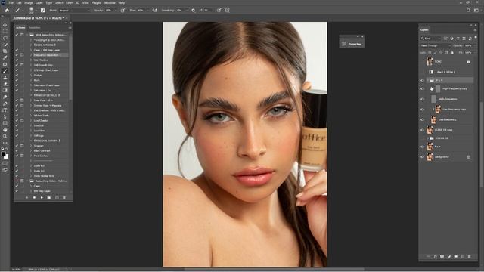Viewport: 484px width, 272px height.
Task: Click the Search magnifier at top right
Action: [468, 10]
